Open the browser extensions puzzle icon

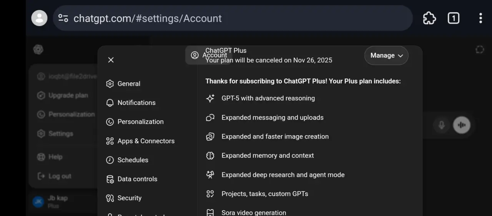(x=429, y=18)
